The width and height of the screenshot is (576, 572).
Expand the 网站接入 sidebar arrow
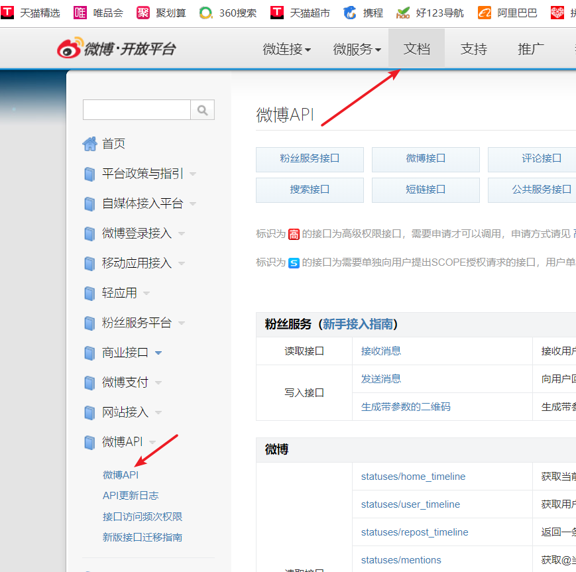158,412
